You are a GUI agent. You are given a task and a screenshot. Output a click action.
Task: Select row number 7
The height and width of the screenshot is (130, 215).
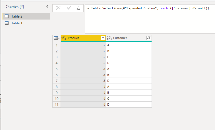pos(57,81)
